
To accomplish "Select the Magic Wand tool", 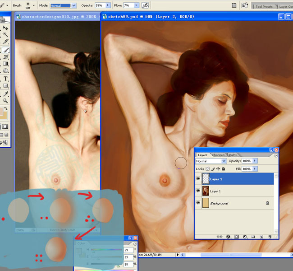I will 5,34.
